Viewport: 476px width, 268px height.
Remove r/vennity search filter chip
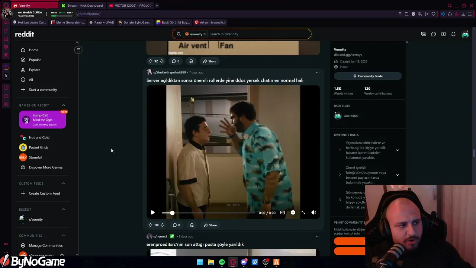[x=205, y=34]
